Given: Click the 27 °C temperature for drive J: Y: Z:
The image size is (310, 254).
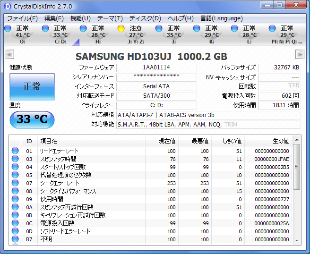Looking at the screenshot, I should coord(136,35).
